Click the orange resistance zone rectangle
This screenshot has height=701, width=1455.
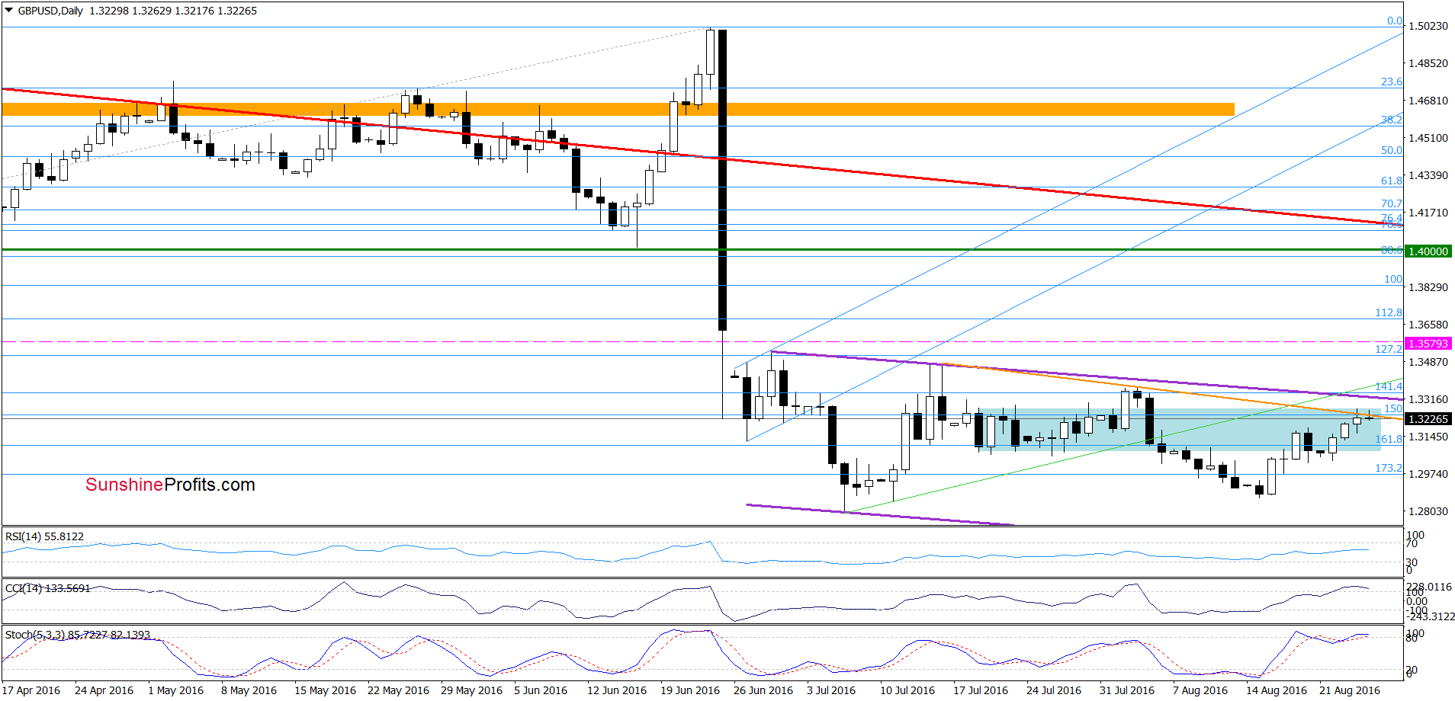618,110
